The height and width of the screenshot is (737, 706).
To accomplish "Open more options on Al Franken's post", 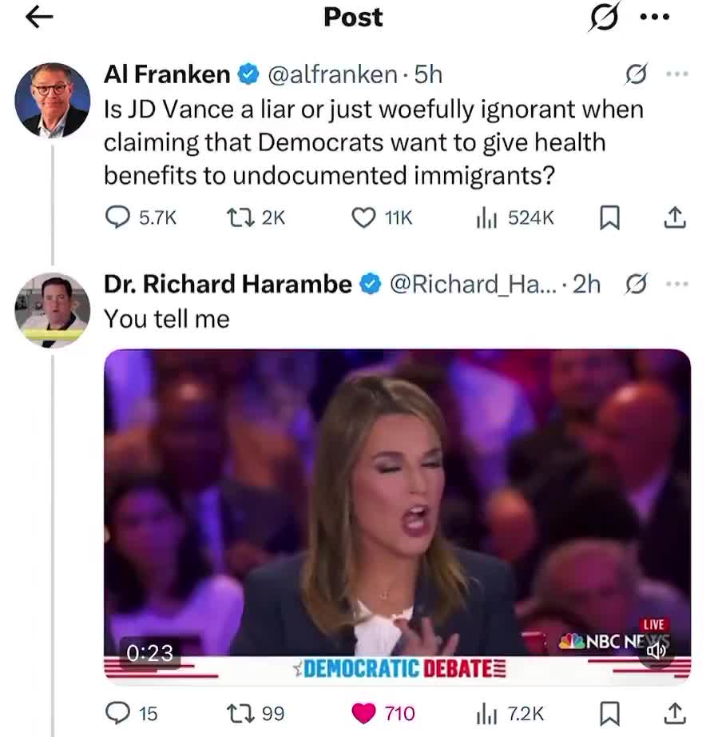I will pyautogui.click(x=676, y=74).
